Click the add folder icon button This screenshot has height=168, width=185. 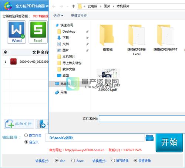(42, 124)
